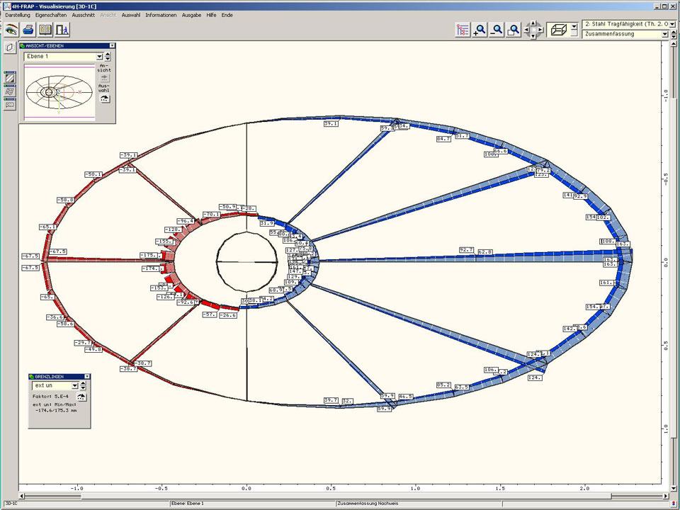
Task: Click the Auswahl button in Ansicht/Ebenen panel
Action: (x=105, y=98)
